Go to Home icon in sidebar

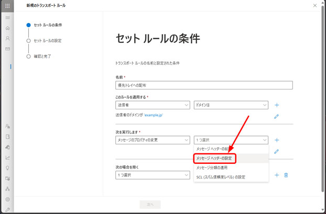click(x=8, y=28)
